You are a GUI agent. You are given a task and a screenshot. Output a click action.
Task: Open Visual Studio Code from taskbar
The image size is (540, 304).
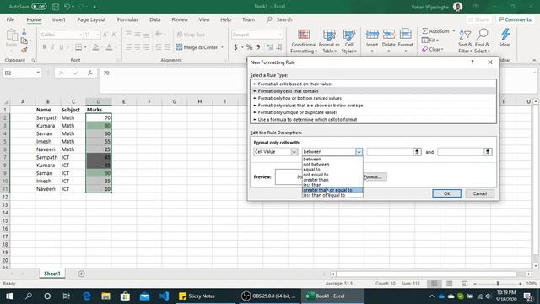point(164,296)
